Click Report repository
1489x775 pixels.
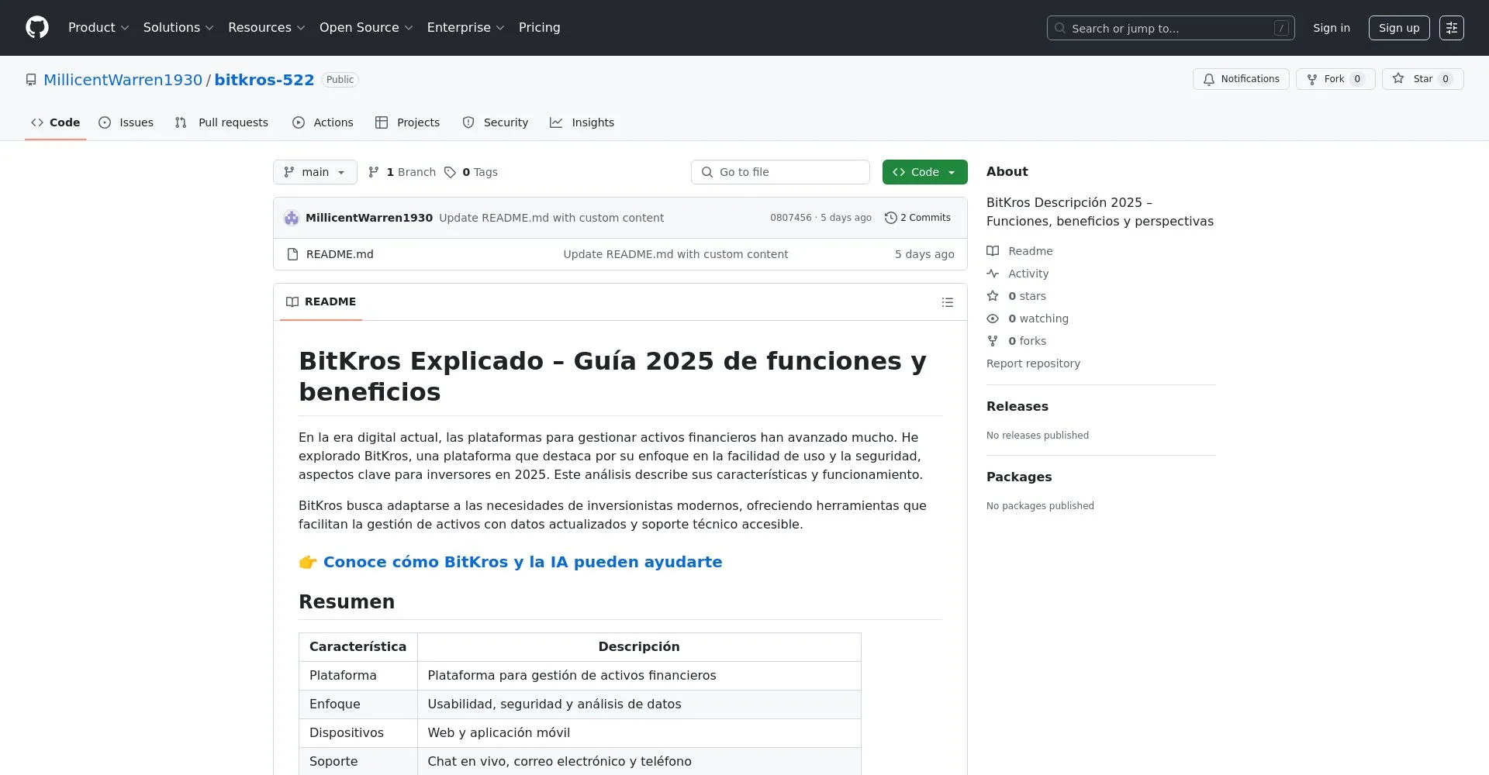click(x=1033, y=363)
